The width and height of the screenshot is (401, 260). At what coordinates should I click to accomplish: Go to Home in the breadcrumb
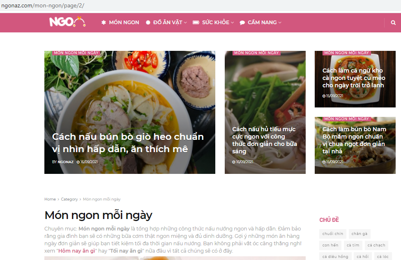tap(50, 199)
